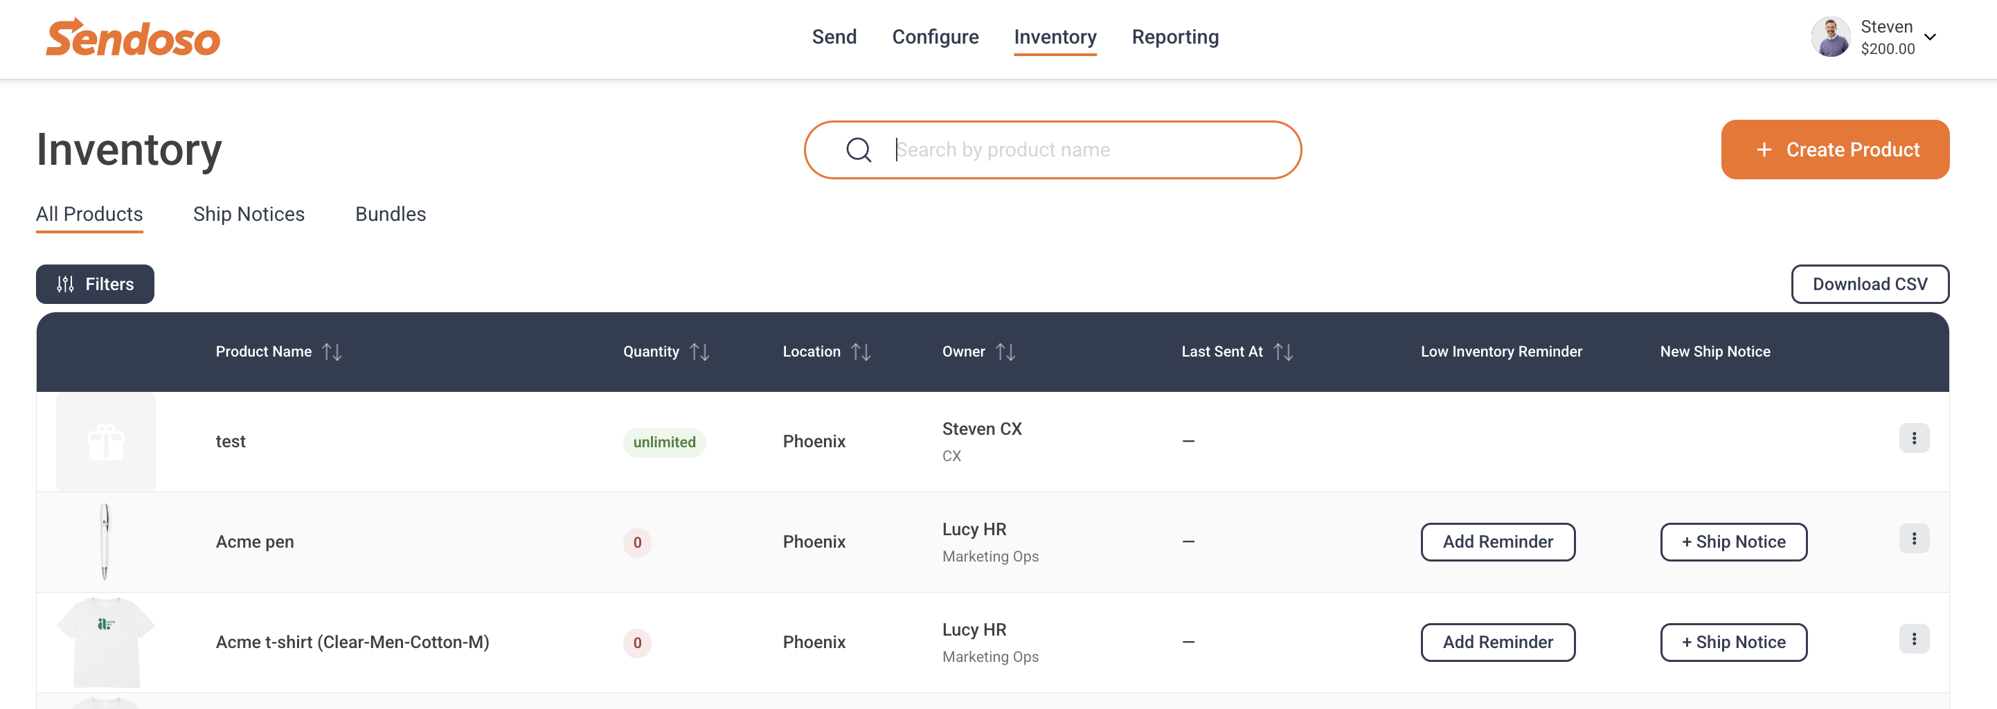Click the Acme t-shirt thumbnail
The height and width of the screenshot is (709, 1997).
point(105,643)
